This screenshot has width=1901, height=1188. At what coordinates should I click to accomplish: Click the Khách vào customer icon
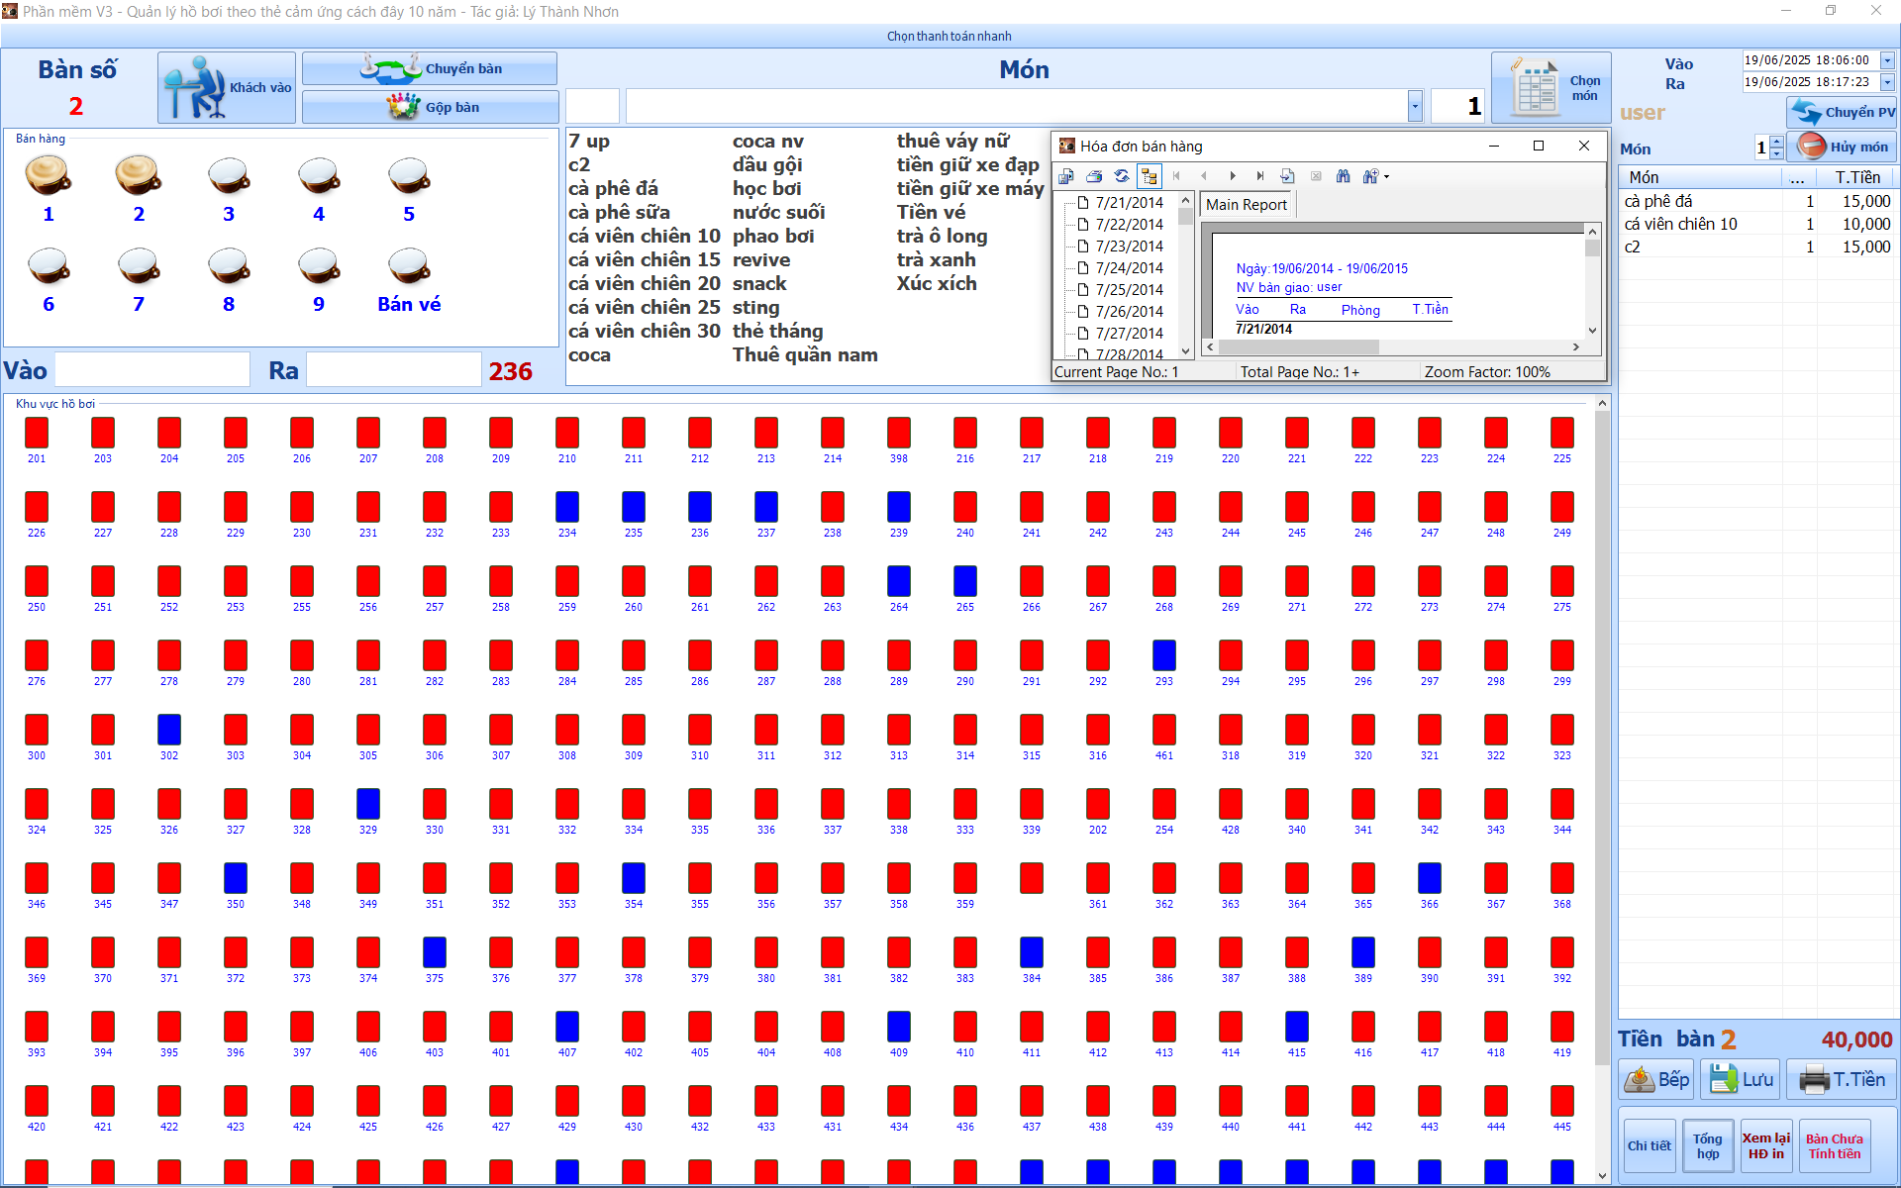pos(227,87)
